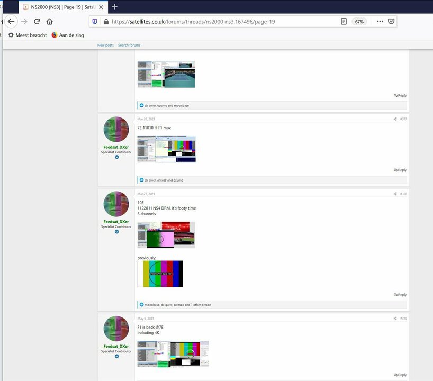This screenshot has width=433, height=381.
Task: Open the New posts link
Action: tap(105, 45)
